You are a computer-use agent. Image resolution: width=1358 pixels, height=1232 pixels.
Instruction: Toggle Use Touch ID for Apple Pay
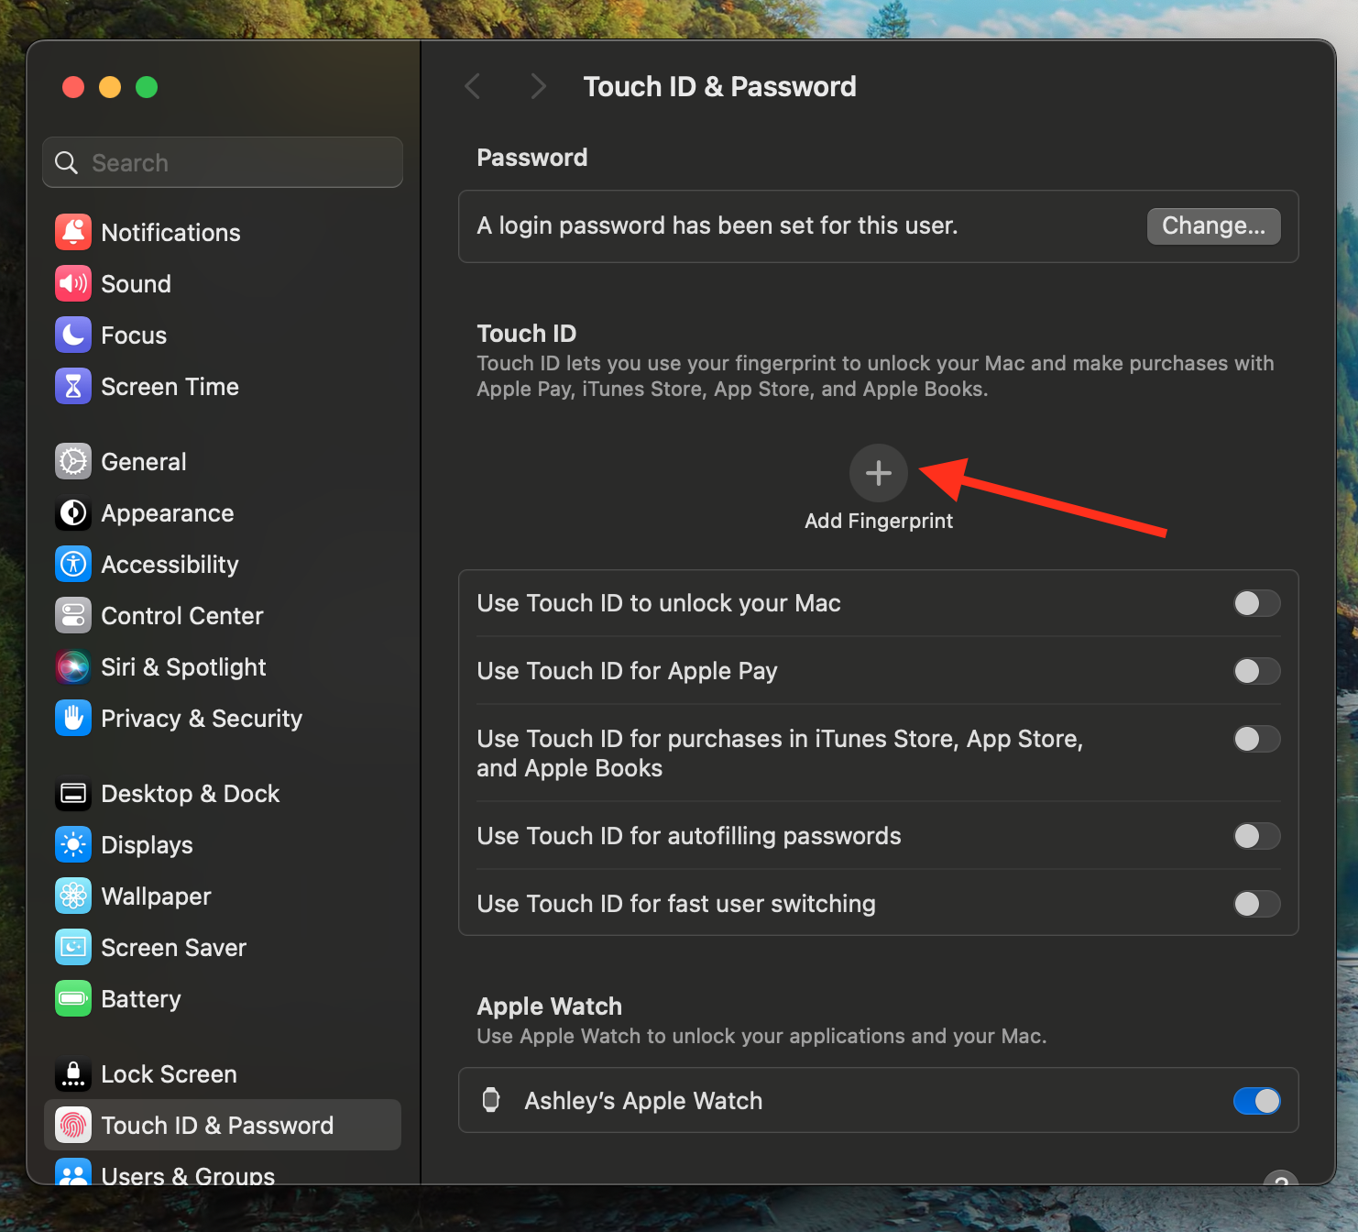[x=1255, y=671]
